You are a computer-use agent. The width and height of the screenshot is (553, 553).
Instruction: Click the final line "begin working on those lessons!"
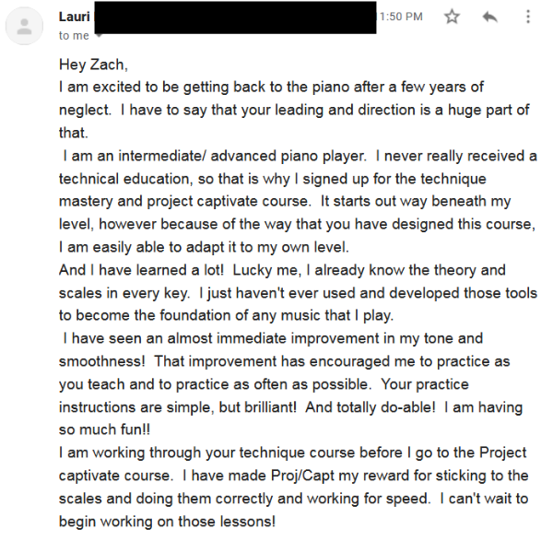coord(167,521)
